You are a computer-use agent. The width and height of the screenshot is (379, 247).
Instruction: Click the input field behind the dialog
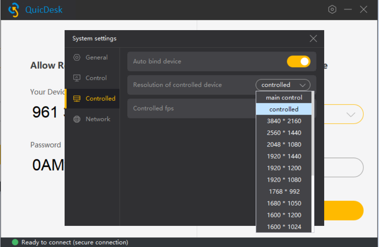pos(344,168)
